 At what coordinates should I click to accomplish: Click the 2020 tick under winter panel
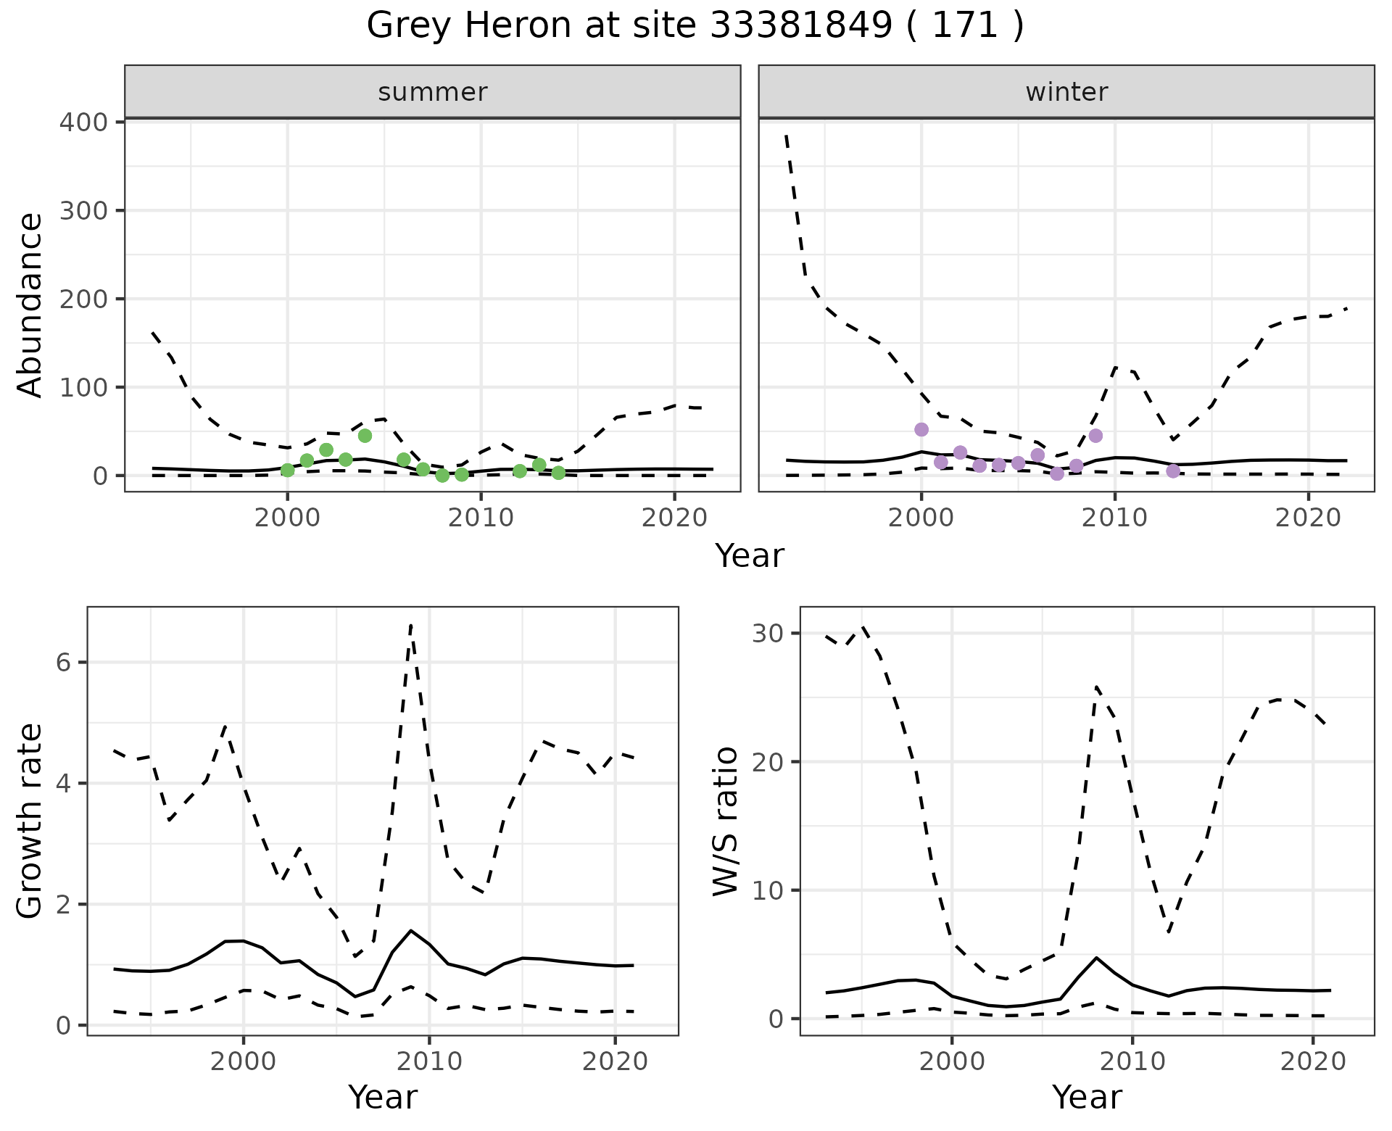click(1308, 518)
